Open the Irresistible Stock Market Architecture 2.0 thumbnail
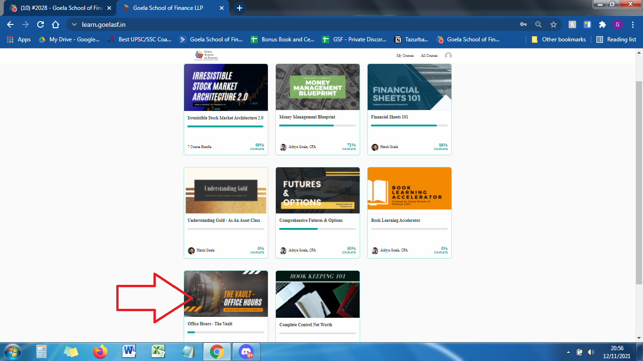Viewport: 643px width, 361px height. pos(226,87)
